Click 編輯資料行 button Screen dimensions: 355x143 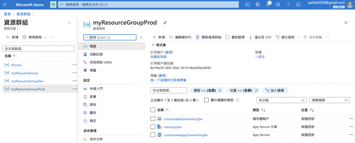[180, 37]
